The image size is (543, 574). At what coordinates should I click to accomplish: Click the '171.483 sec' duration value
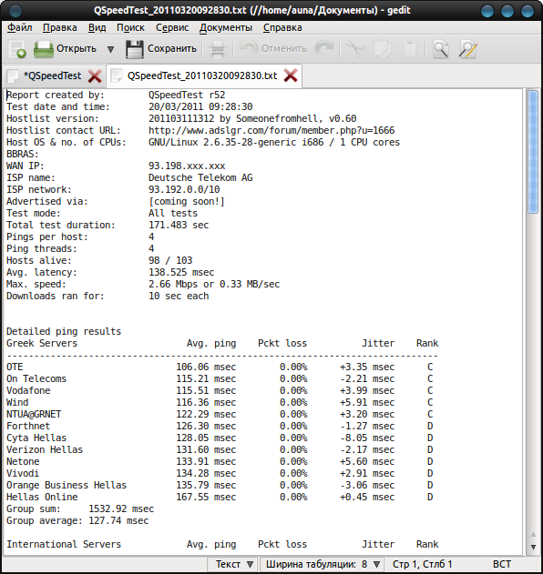click(x=179, y=225)
